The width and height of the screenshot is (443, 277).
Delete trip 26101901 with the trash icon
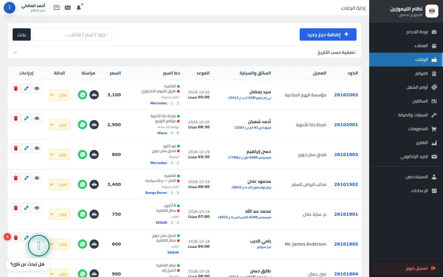click(16, 208)
